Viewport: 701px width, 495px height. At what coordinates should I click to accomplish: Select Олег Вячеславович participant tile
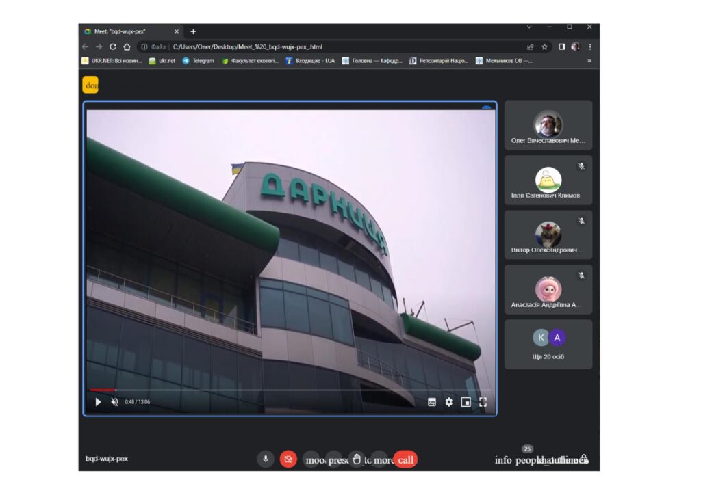548,125
